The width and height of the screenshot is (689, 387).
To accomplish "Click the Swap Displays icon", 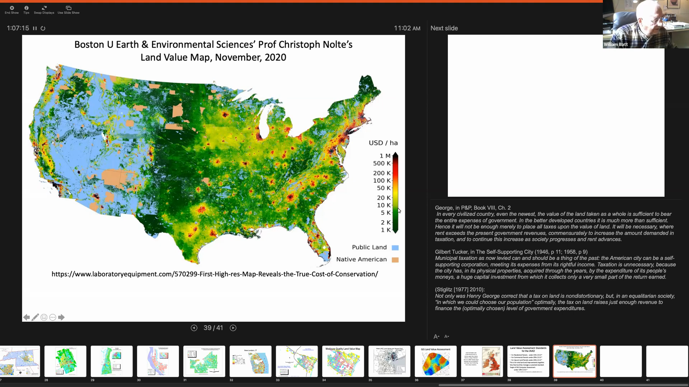I will (44, 8).
